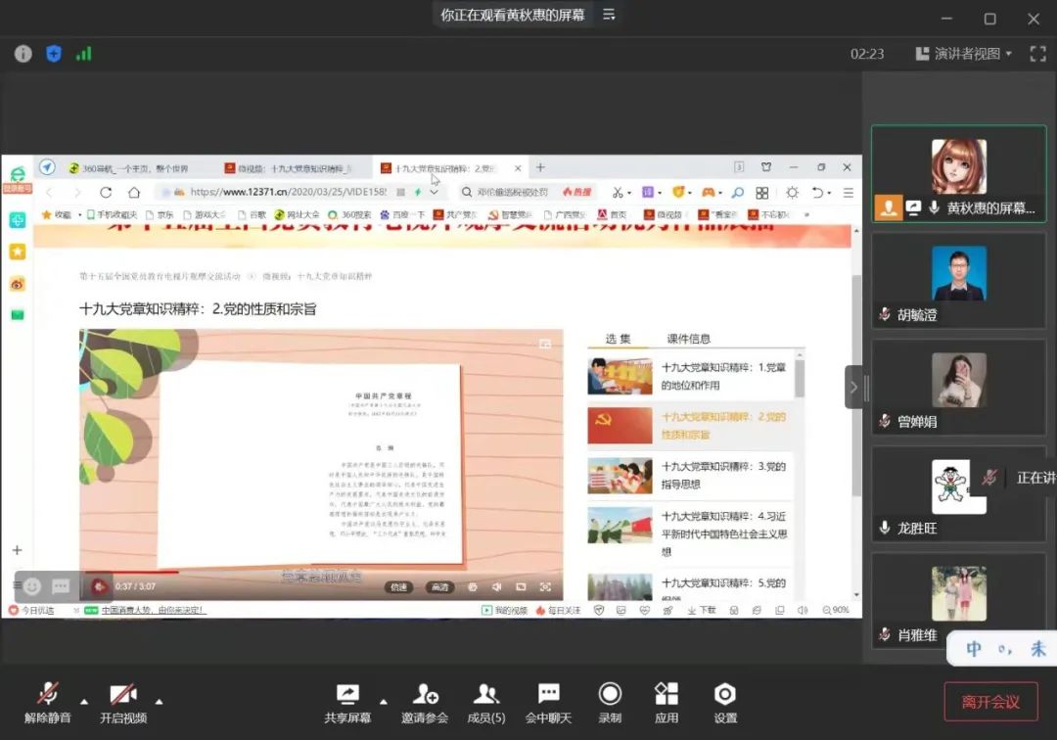Play episode 1.党章的地位和作用
This screenshot has width=1057, height=740.
click(690, 376)
